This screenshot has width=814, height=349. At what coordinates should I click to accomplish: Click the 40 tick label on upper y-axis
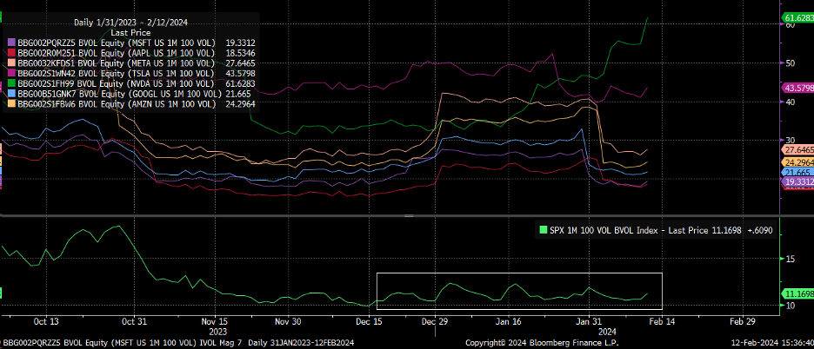pos(791,102)
